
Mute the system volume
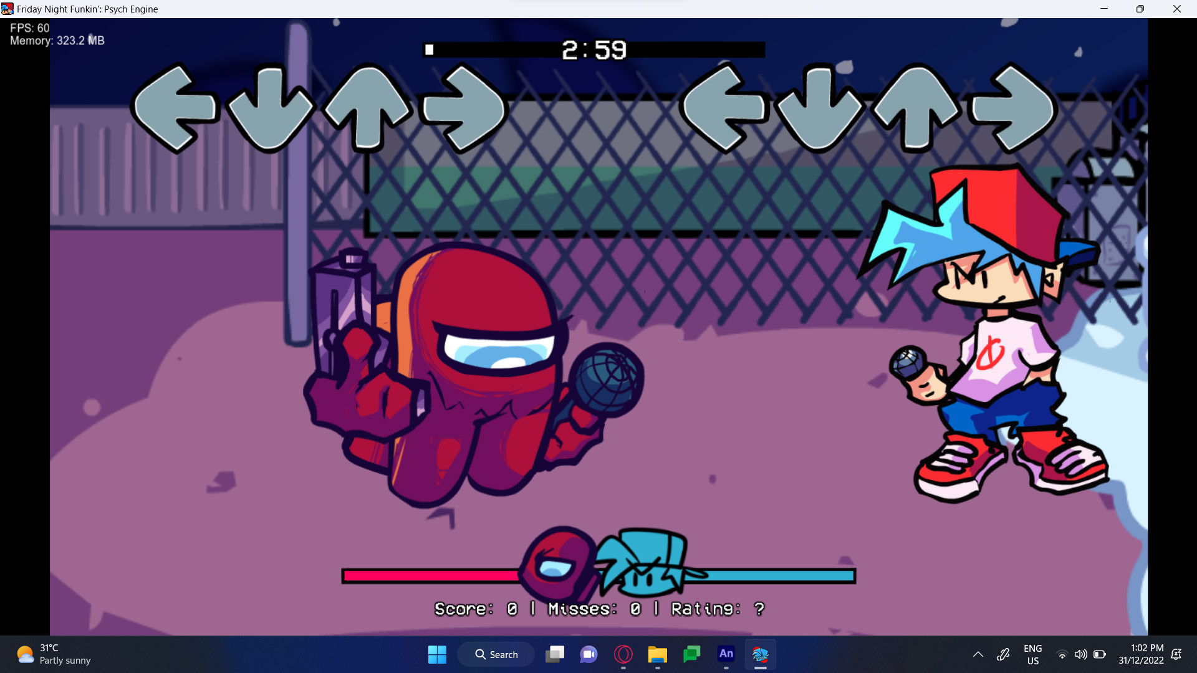1081,654
